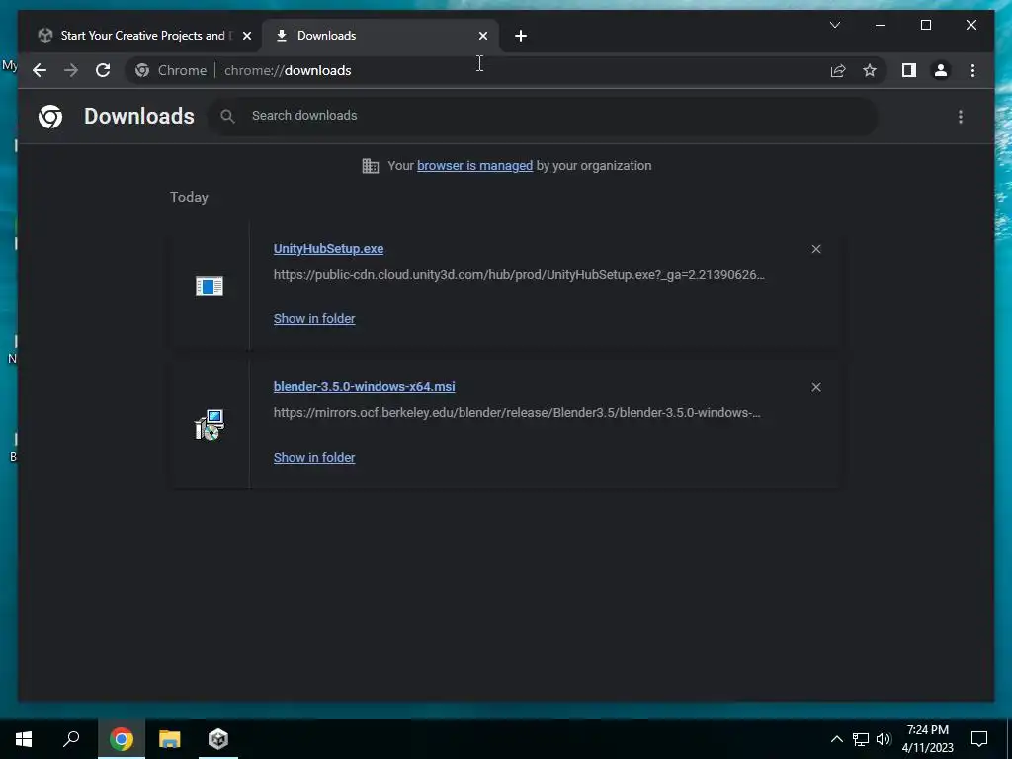Click the Berkeley mirror download URL text

pos(516,412)
